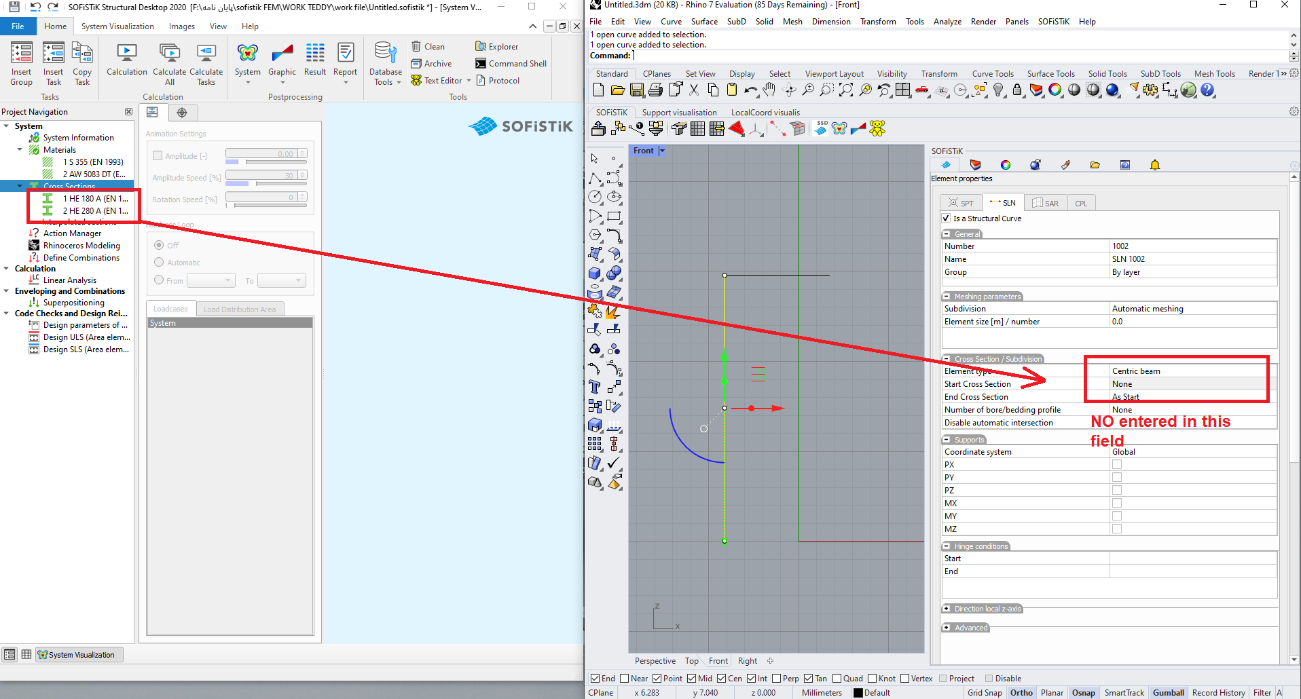Switch to the SAR element tab
Screen dimensions: 1301x699
(1046, 203)
